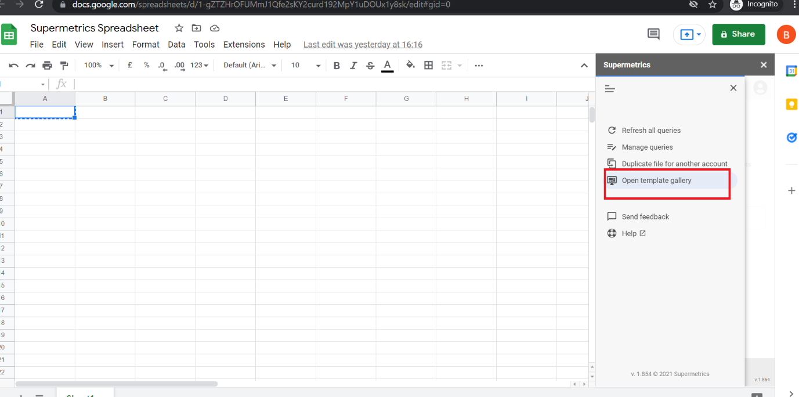This screenshot has height=397, width=799.
Task: Toggle bold formatting
Action: tap(337, 66)
